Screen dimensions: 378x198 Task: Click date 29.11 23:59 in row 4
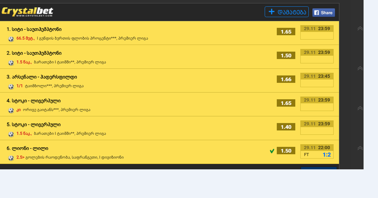pos(317,100)
